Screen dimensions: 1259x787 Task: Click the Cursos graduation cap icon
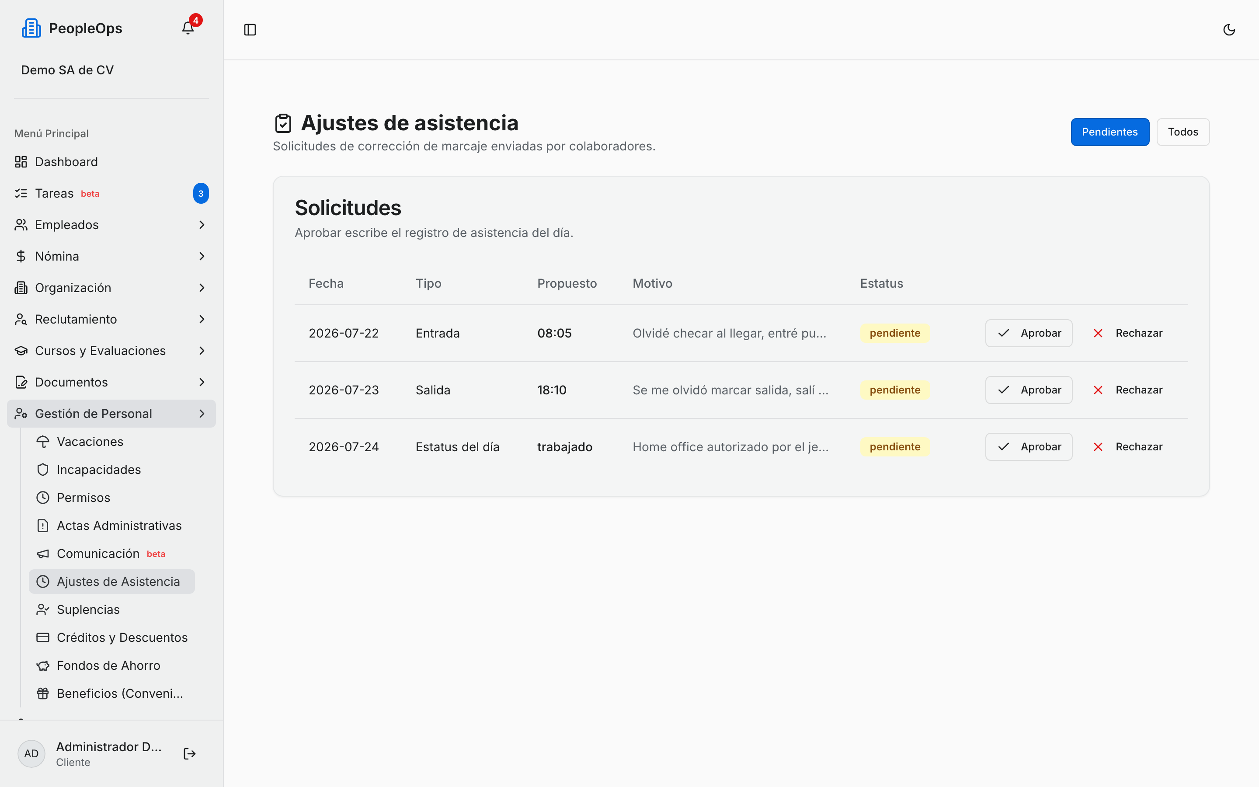pos(21,351)
